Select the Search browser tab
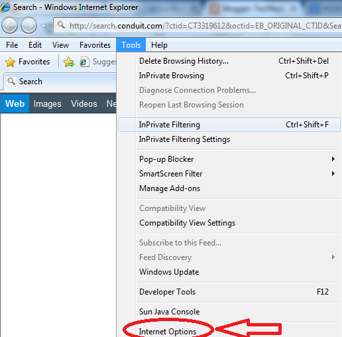 (60, 82)
